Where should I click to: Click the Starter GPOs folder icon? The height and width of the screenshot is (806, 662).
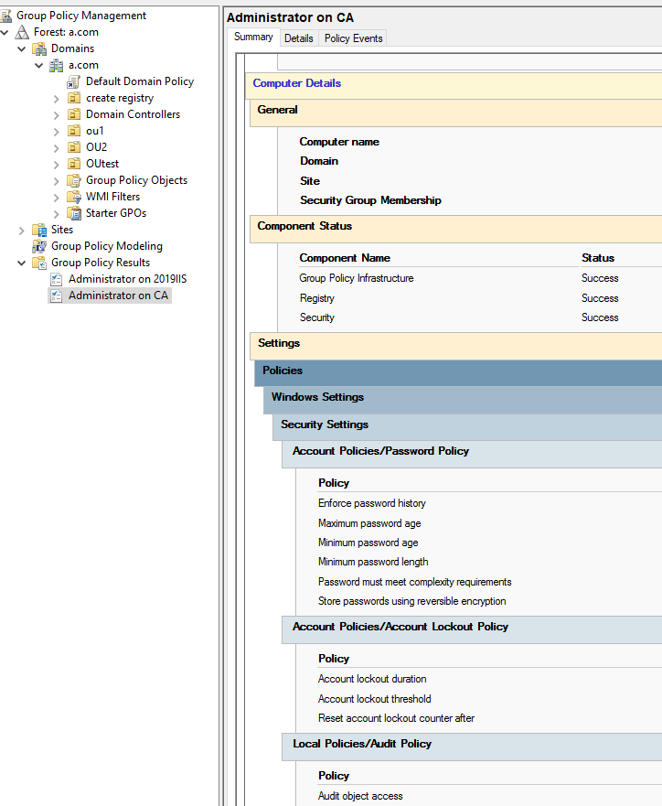pos(74,213)
